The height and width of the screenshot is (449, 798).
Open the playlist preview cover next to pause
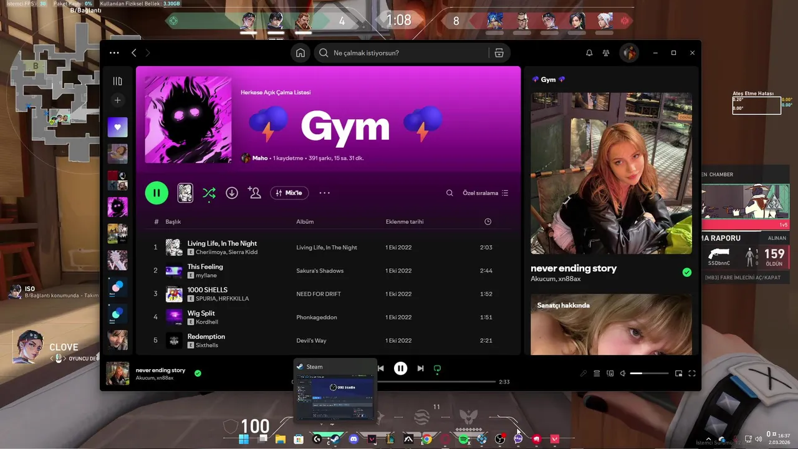(185, 193)
